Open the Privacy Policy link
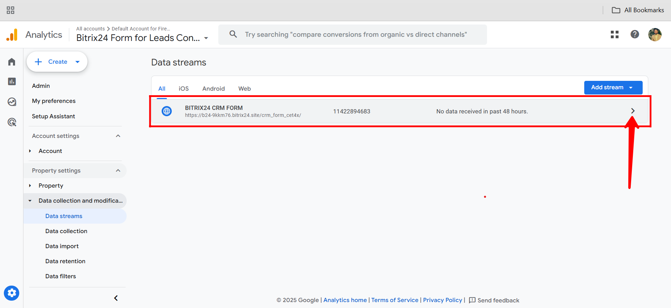The height and width of the screenshot is (308, 671). click(443, 300)
